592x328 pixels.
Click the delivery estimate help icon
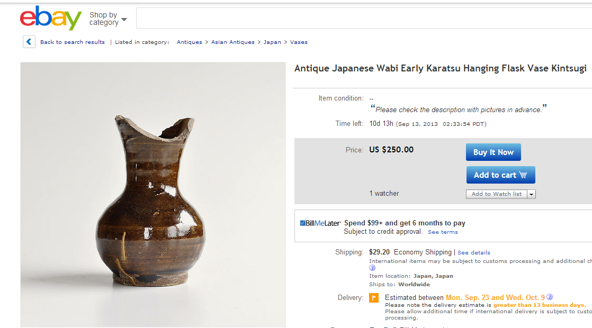pyautogui.click(x=550, y=297)
